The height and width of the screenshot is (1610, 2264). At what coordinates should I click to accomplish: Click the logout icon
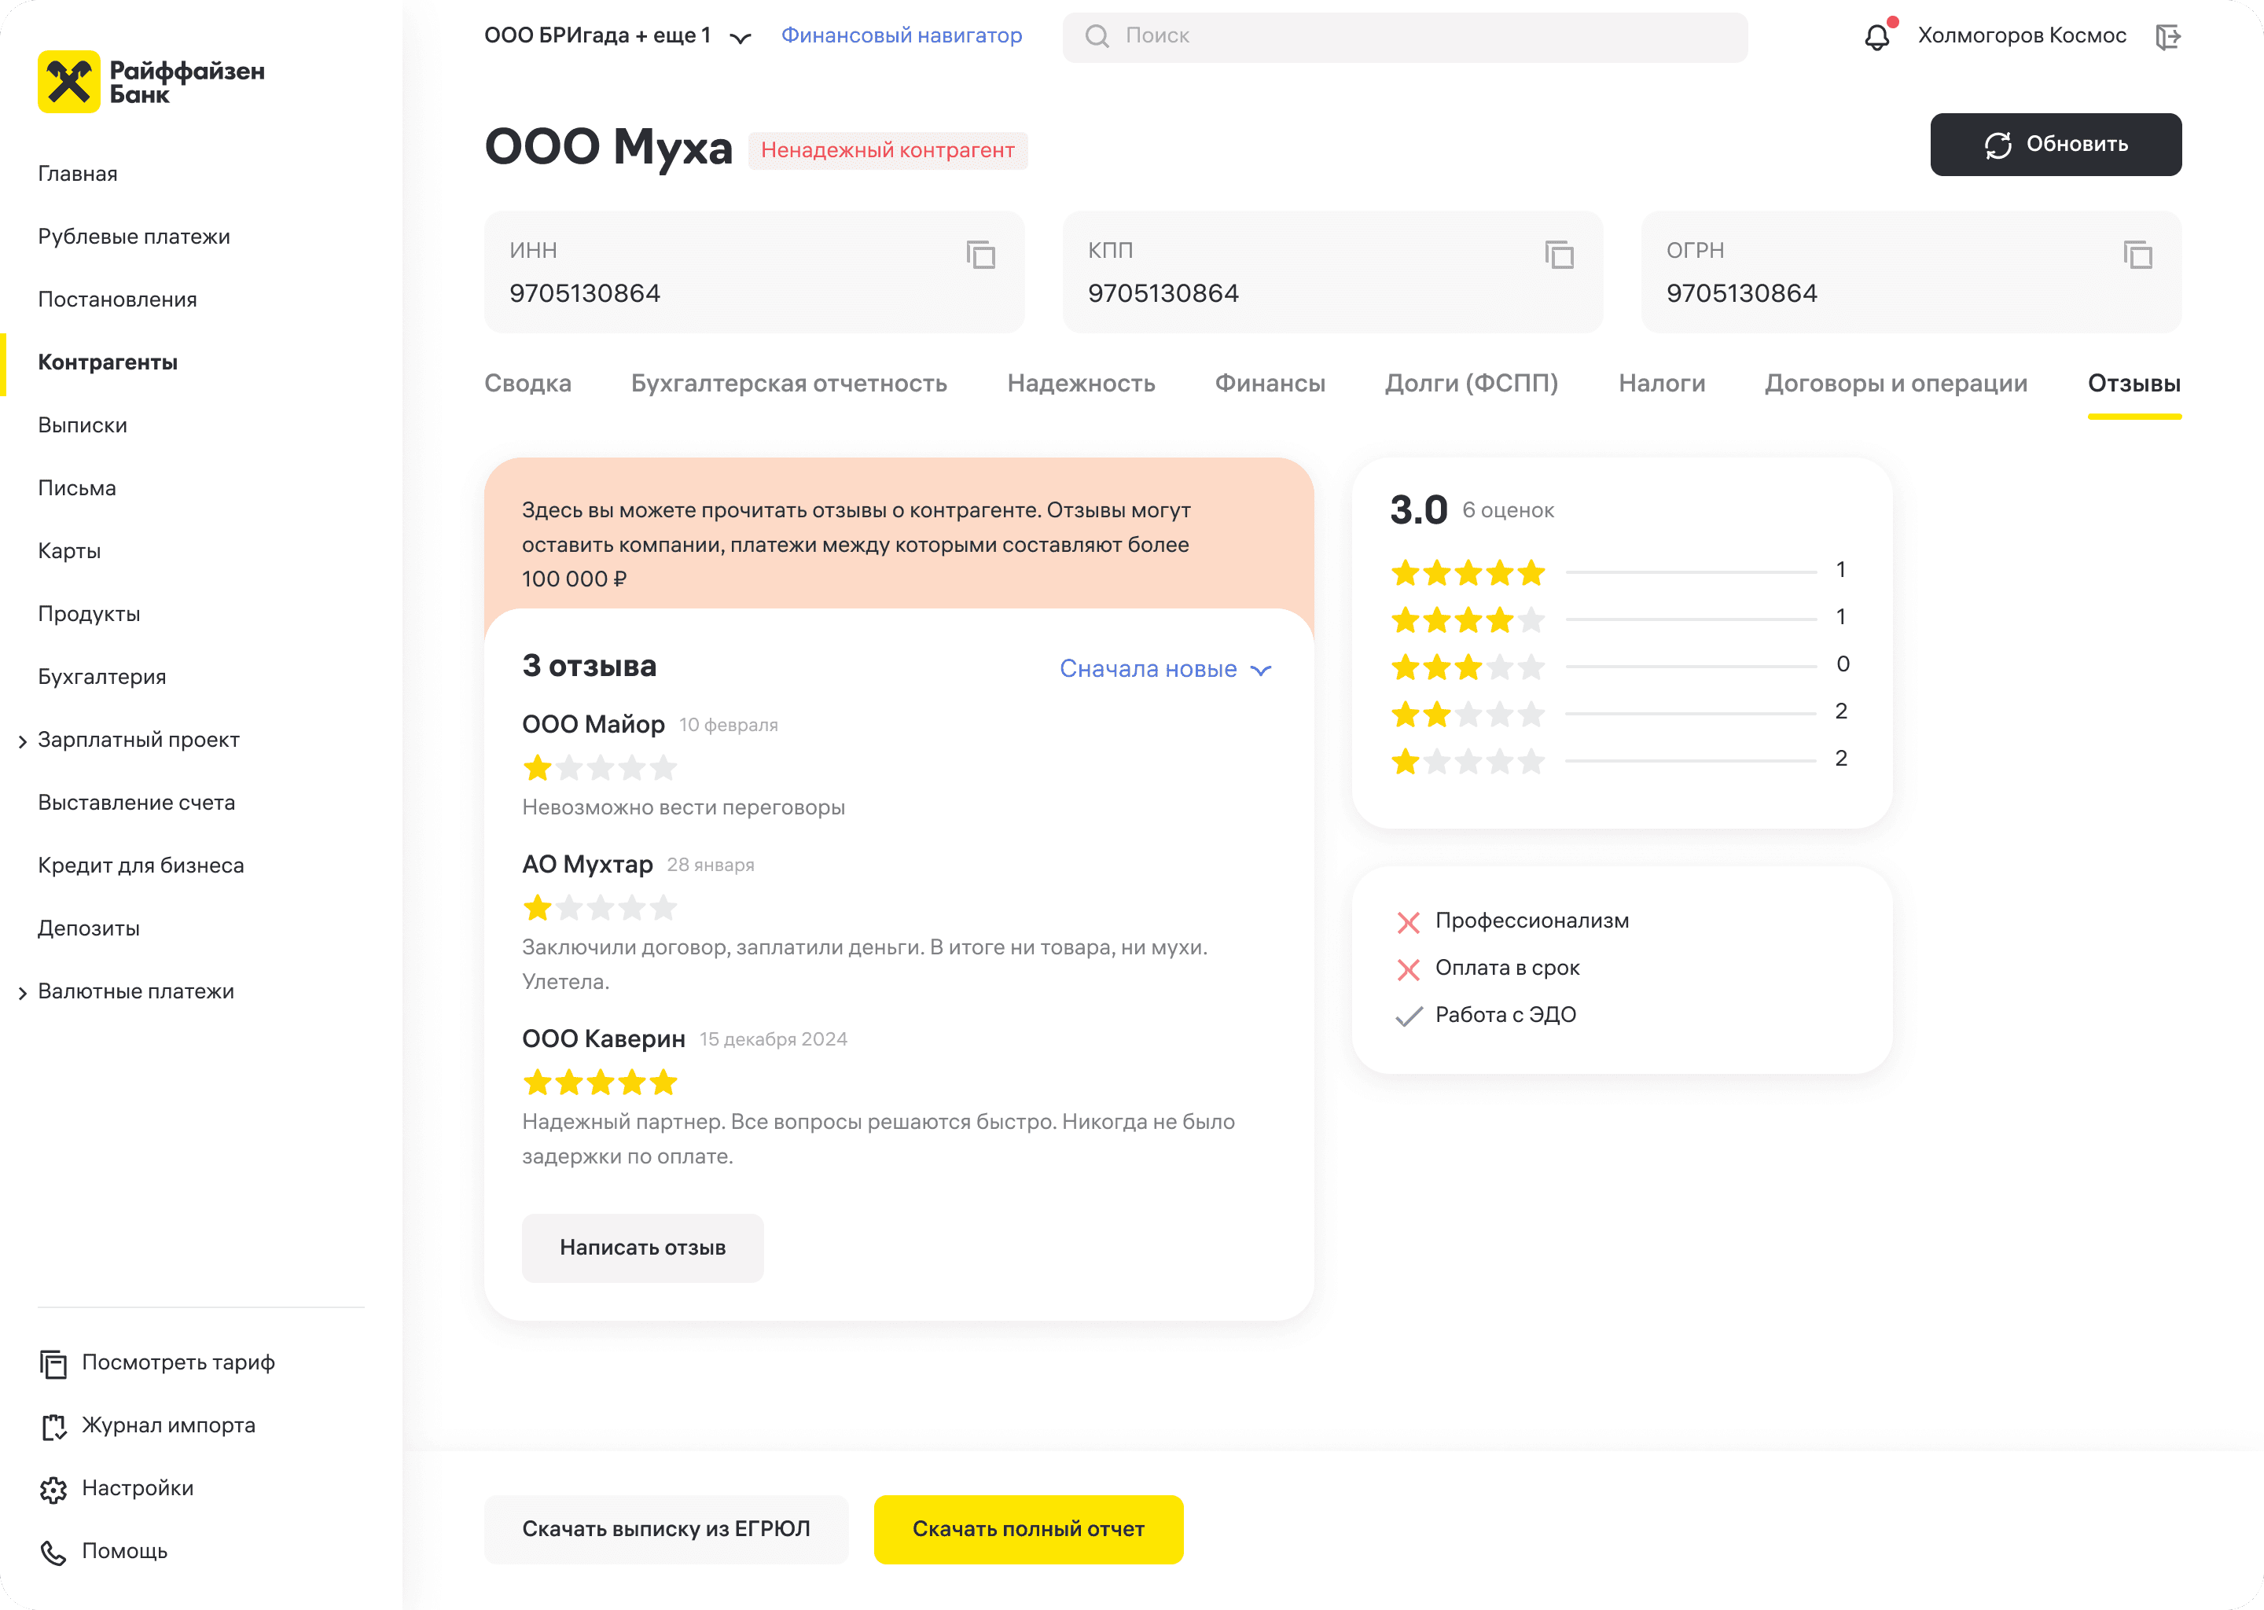[x=2168, y=37]
